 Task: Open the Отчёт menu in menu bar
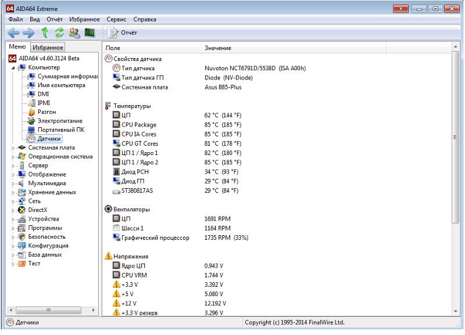[55, 19]
